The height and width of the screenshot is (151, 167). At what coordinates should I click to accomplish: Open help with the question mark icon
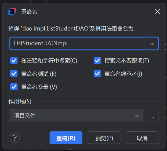pyautogui.click(x=15, y=138)
